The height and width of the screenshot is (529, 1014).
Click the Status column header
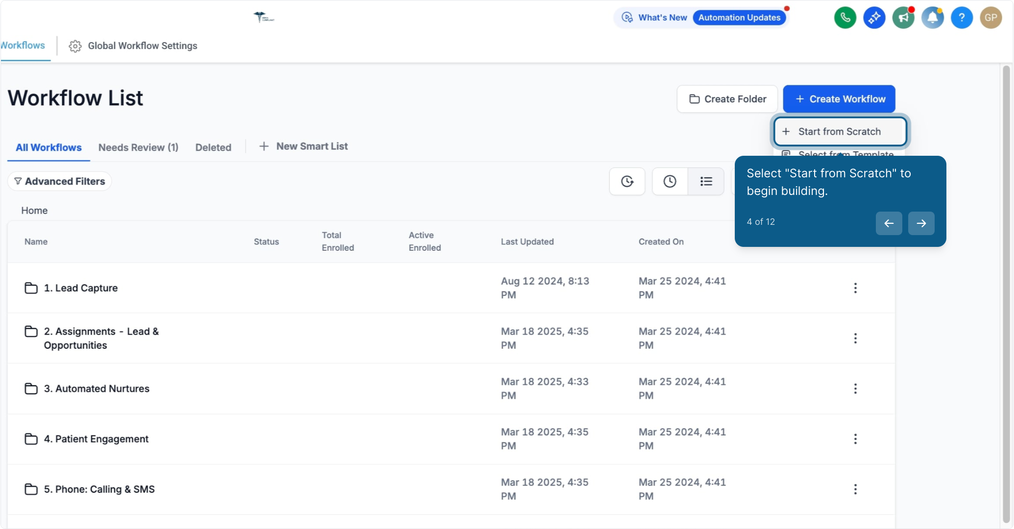(x=266, y=242)
